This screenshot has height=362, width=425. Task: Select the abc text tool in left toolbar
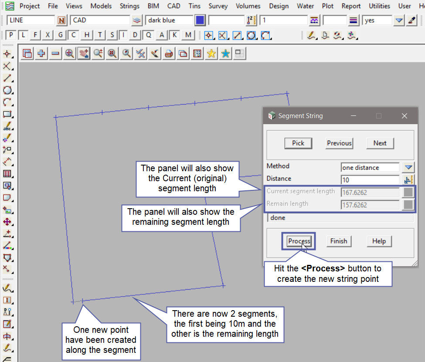pos(7,127)
